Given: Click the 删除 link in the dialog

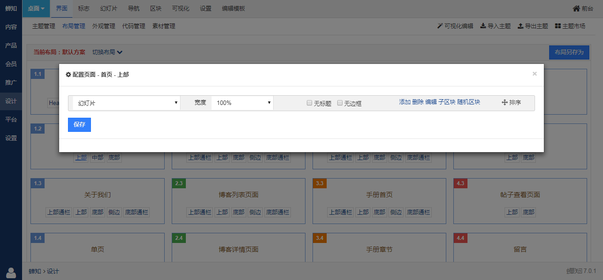Looking at the screenshot, I should (418, 102).
